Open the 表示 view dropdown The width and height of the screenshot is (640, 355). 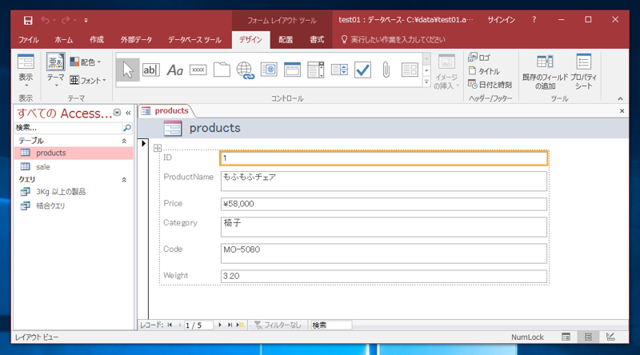point(26,70)
